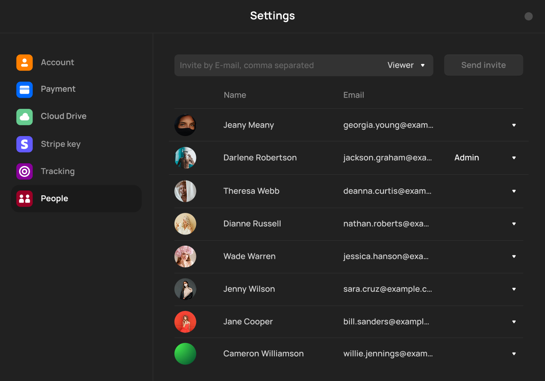Click the Tracking target icon
Image resolution: width=545 pixels, height=381 pixels.
tap(24, 171)
